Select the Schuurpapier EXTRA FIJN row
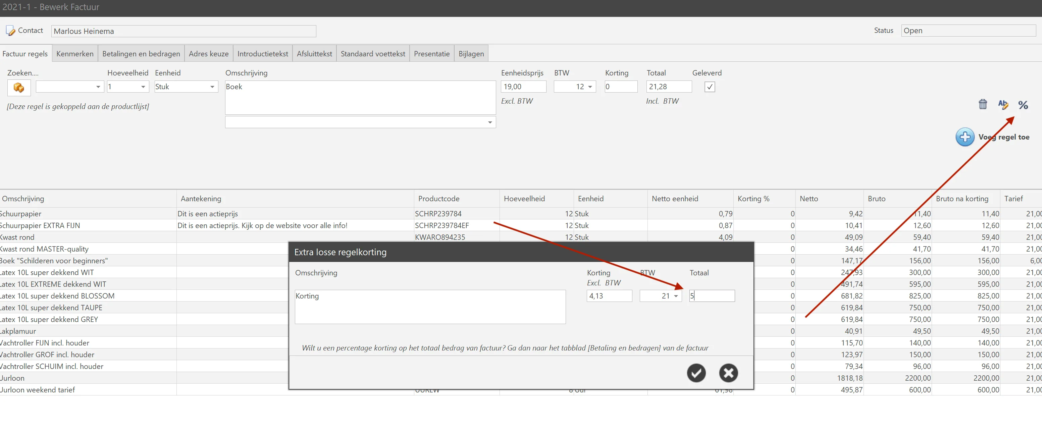This screenshot has height=432, width=1042. click(521, 225)
